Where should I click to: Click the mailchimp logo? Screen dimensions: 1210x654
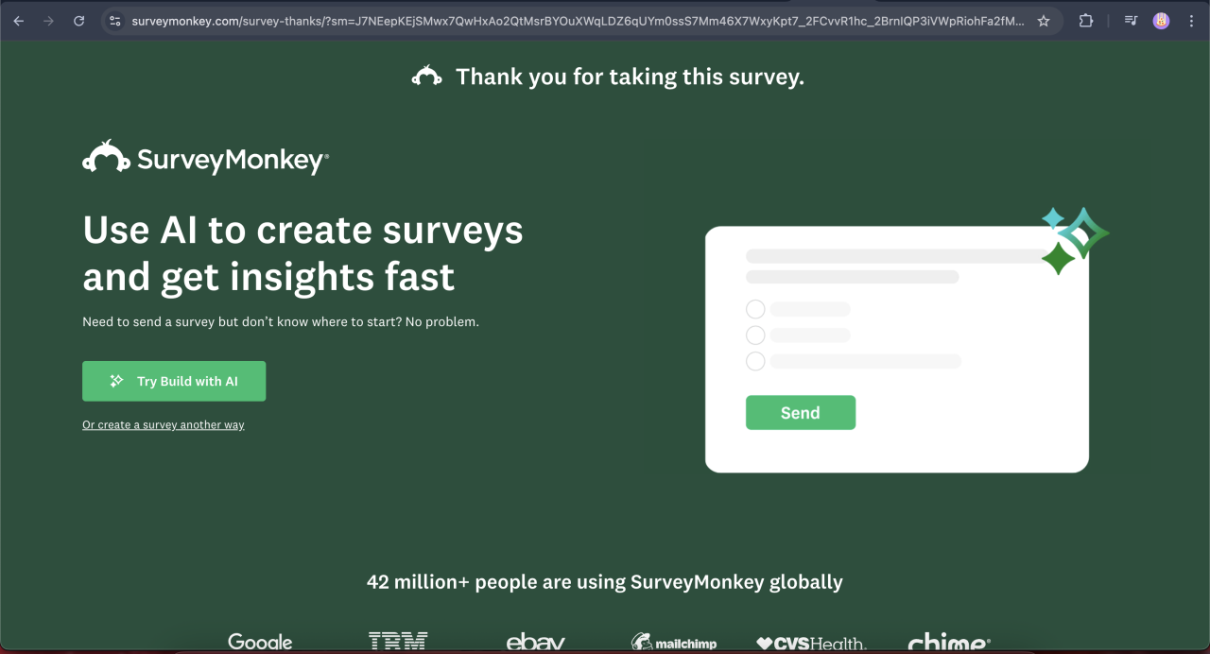click(x=674, y=643)
